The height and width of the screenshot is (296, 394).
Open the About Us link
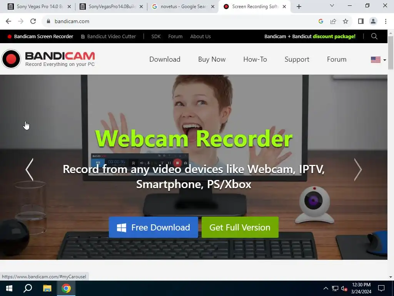200,36
